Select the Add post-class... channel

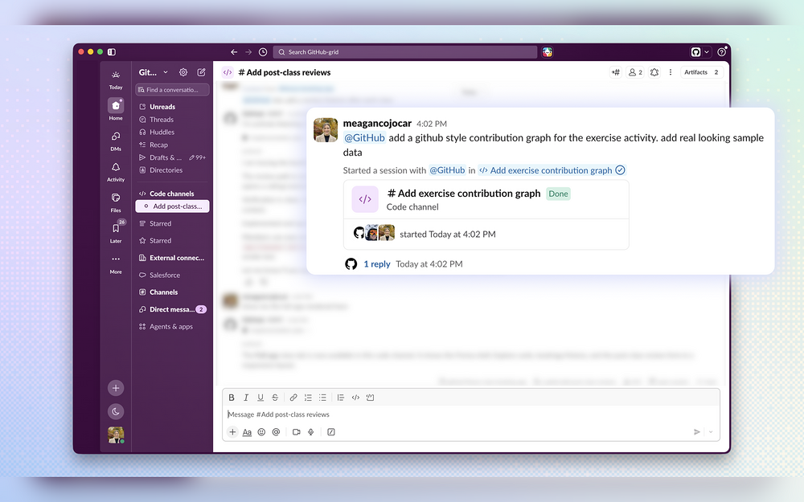[172, 206]
